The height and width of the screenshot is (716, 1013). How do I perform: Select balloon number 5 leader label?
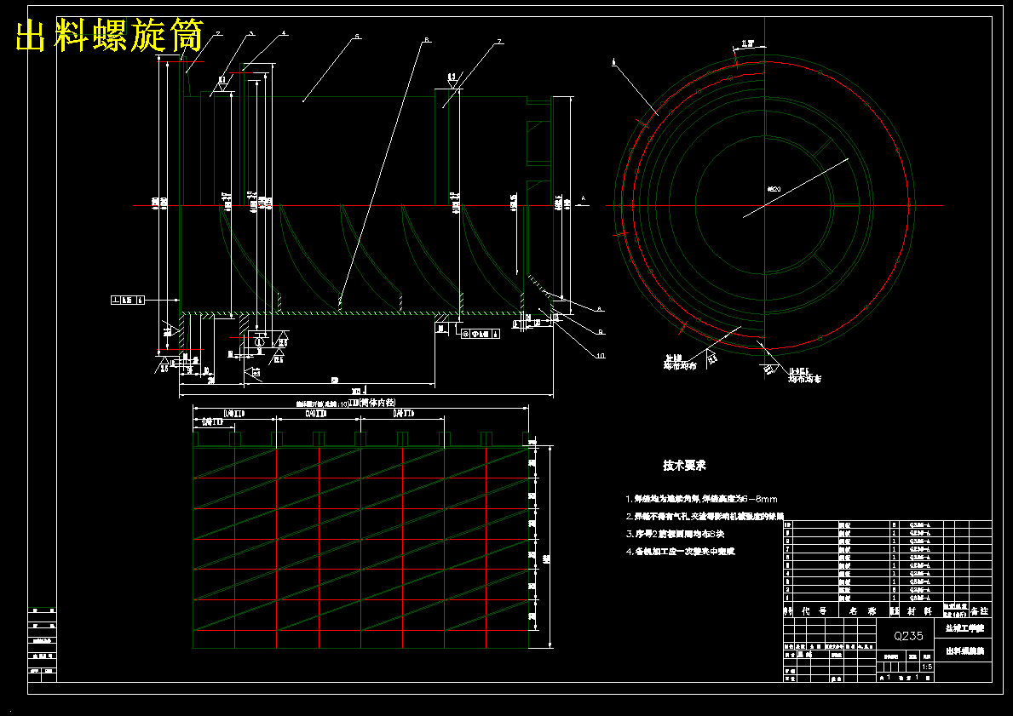pos(356,37)
